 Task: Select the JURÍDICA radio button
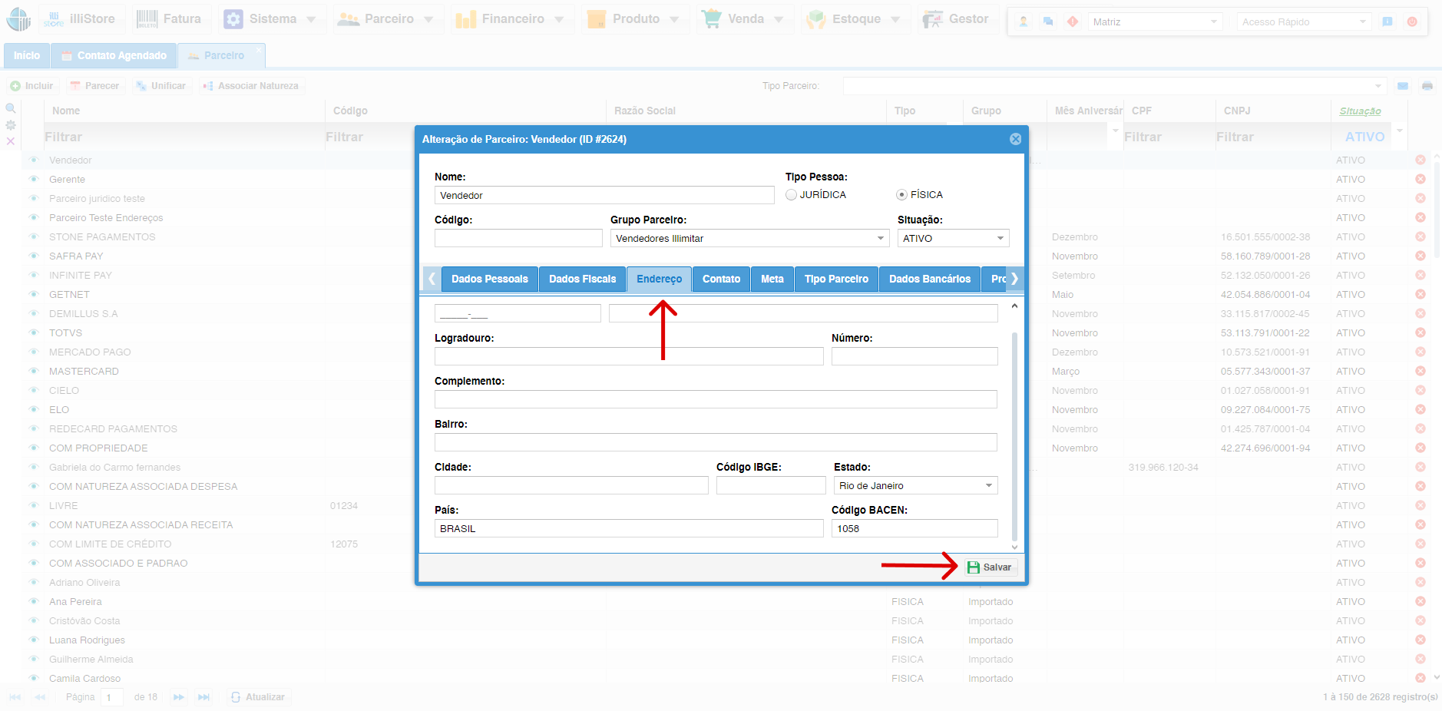(791, 195)
